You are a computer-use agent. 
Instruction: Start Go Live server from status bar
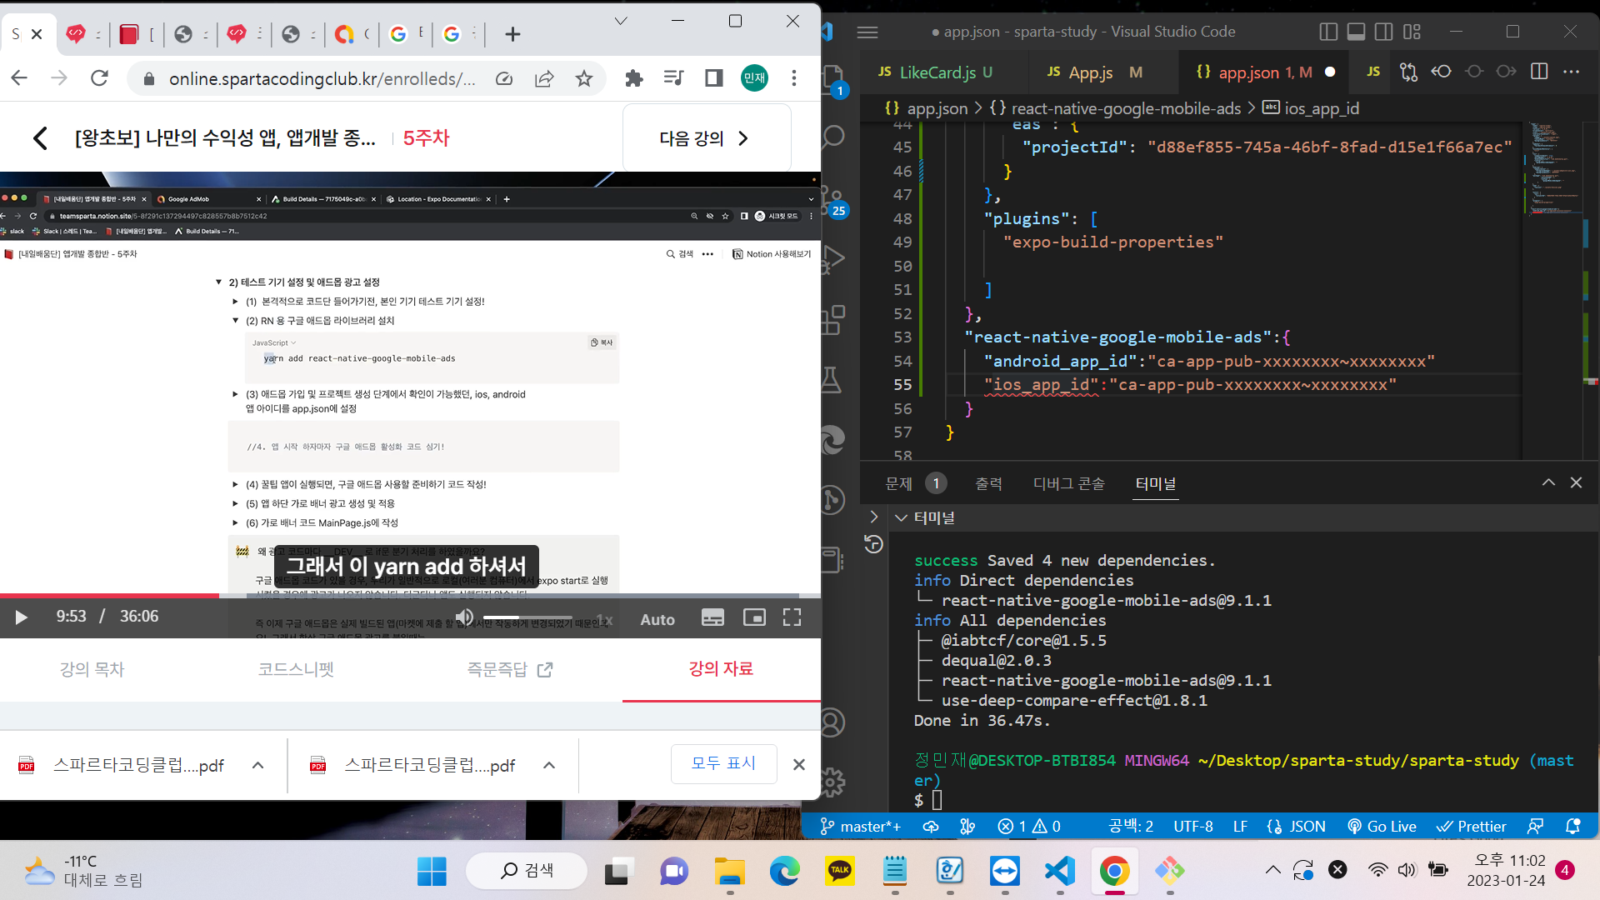(1382, 826)
